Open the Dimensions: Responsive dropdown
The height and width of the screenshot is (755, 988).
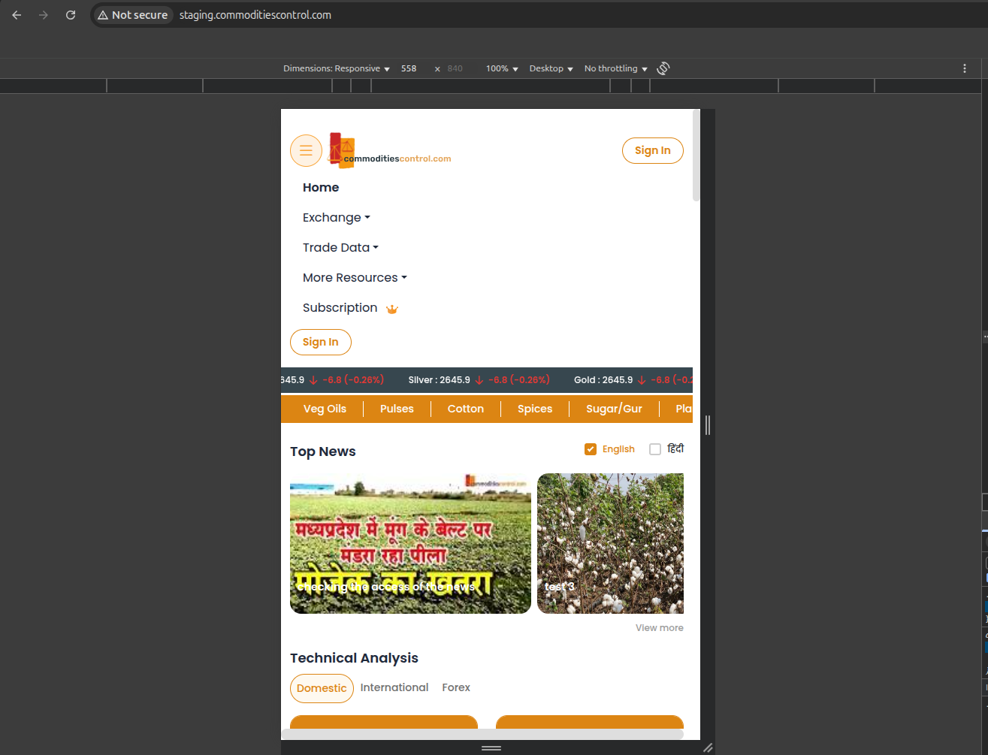[x=336, y=68]
